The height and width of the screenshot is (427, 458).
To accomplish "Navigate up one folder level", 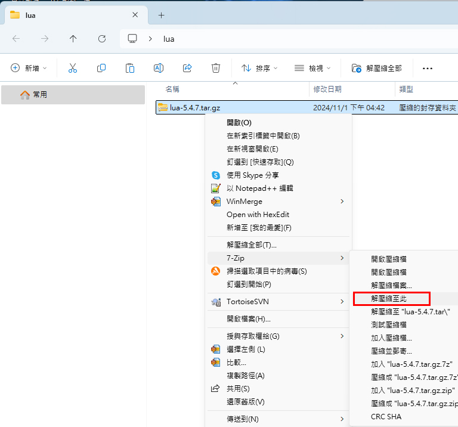I will [x=73, y=39].
